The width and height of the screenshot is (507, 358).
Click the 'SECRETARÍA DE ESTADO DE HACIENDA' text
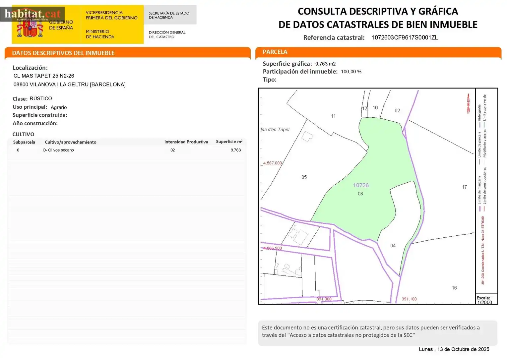(x=169, y=15)
